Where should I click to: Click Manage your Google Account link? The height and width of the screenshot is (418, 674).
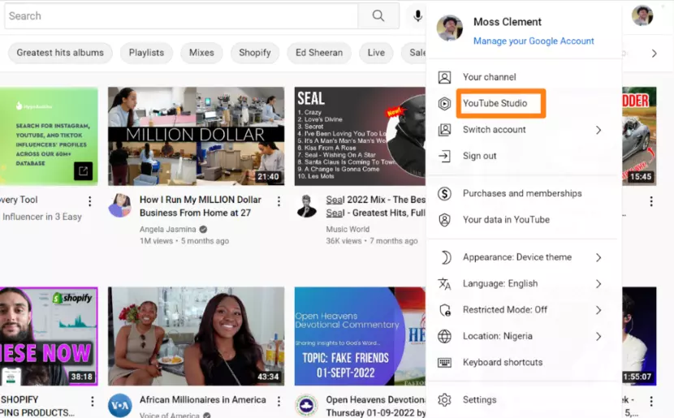533,41
